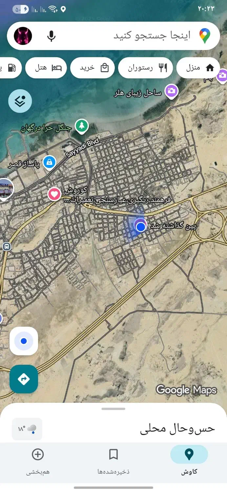The image size is (227, 492).
Task: Start directions with the teal arrow button
Action: pyautogui.click(x=24, y=379)
